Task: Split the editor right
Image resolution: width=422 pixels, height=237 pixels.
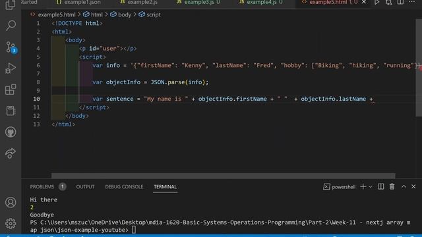Action: (x=400, y=3)
